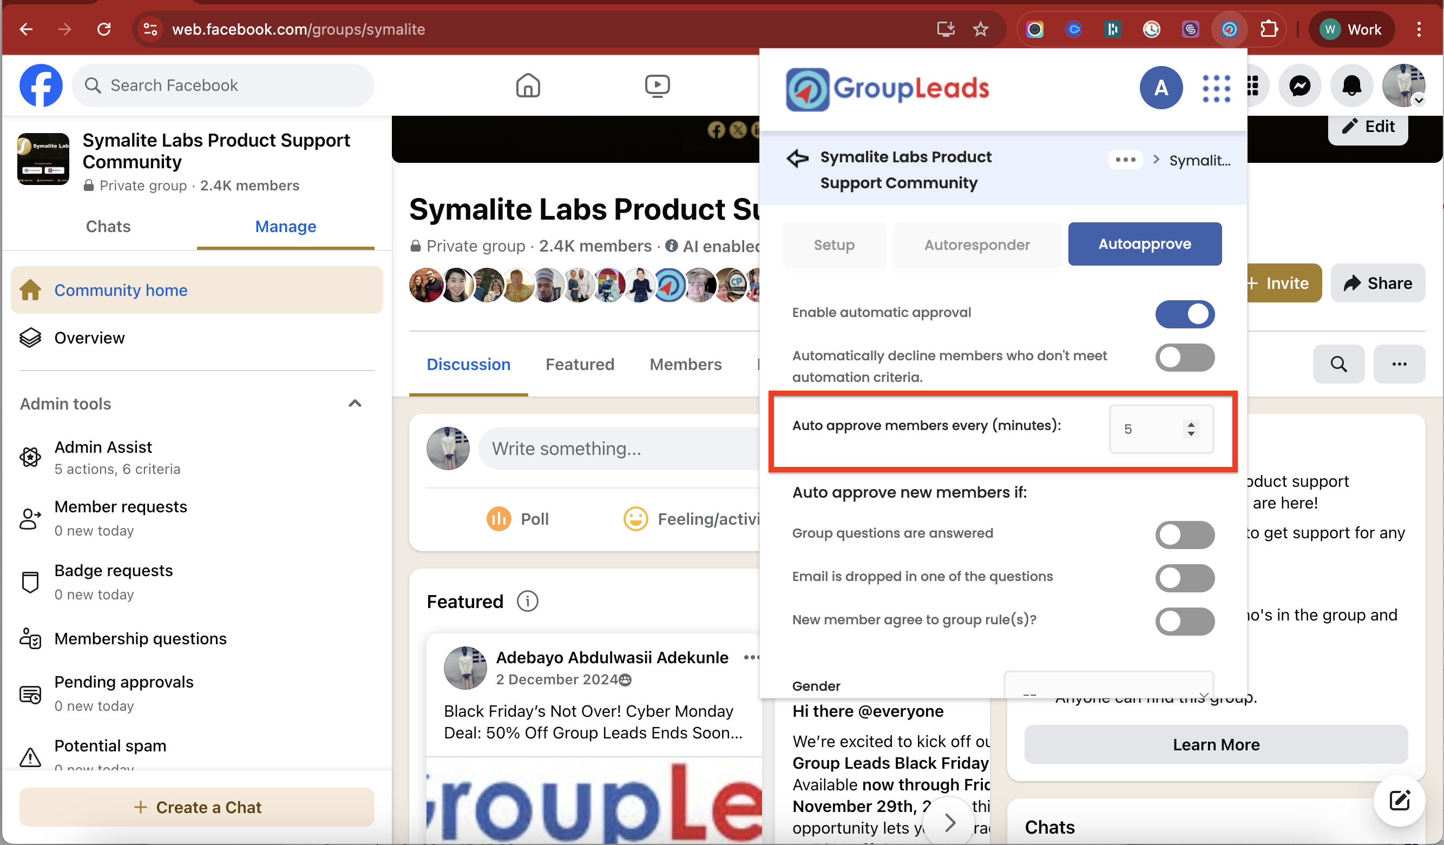Open the Messenger icon
The image size is (1444, 845).
(x=1299, y=86)
